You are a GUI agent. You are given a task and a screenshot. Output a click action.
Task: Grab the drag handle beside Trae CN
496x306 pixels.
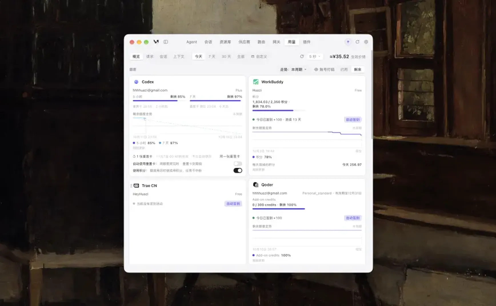point(131,186)
